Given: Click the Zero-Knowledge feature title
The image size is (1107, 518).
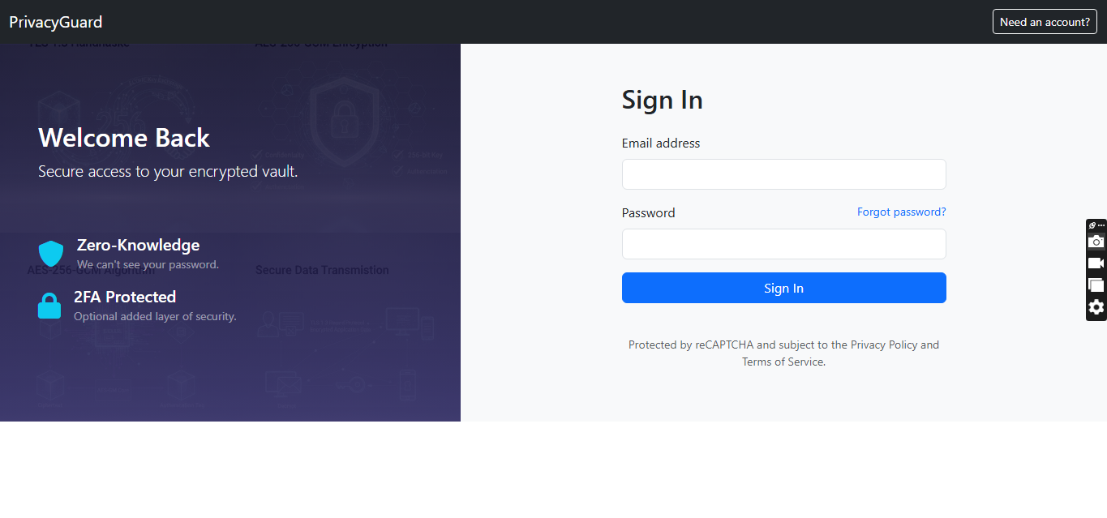Looking at the screenshot, I should point(138,245).
